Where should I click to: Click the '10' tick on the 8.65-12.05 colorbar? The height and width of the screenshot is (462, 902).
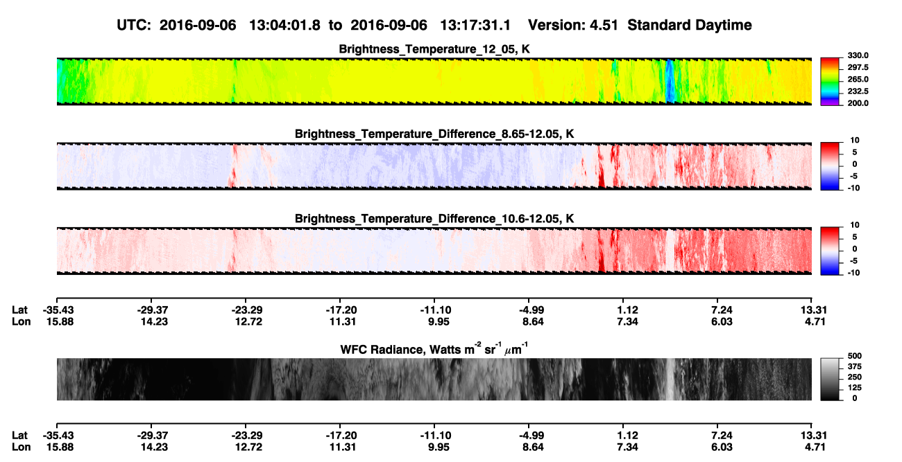pos(854,140)
